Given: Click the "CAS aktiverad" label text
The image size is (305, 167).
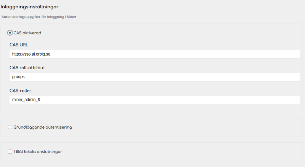Looking at the screenshot, I should pyautogui.click(x=27, y=33).
